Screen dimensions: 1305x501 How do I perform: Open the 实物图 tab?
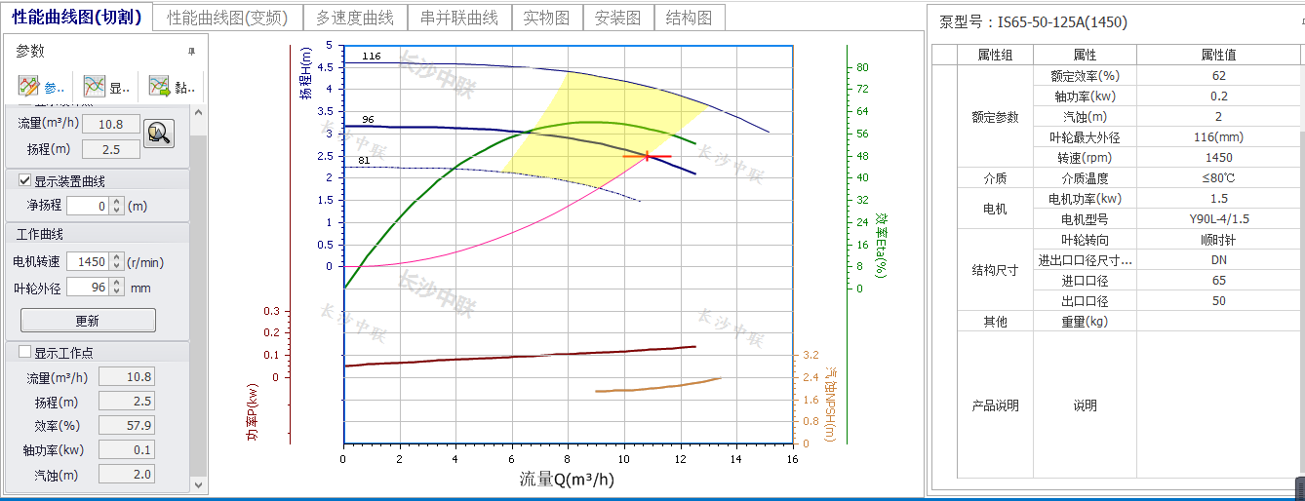[546, 18]
